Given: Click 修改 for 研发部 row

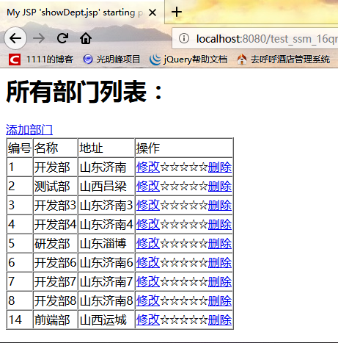Looking at the screenshot, I should [148, 244].
